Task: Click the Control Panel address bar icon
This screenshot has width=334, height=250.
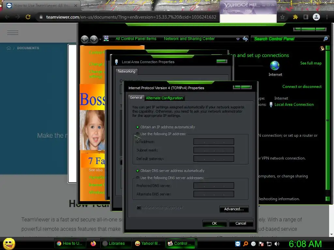Action: click(x=106, y=38)
